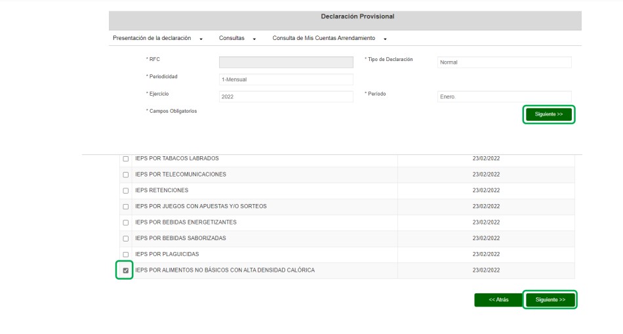The height and width of the screenshot is (334, 623).
Task: Click date 23/02/2022 in TELECOMUNICACIONES row
Action: coord(486,174)
